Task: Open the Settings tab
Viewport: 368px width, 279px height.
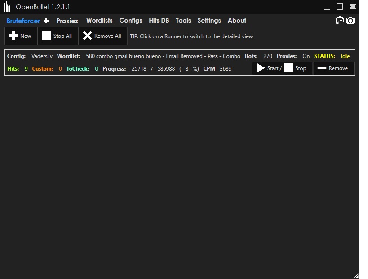Action: coord(209,20)
